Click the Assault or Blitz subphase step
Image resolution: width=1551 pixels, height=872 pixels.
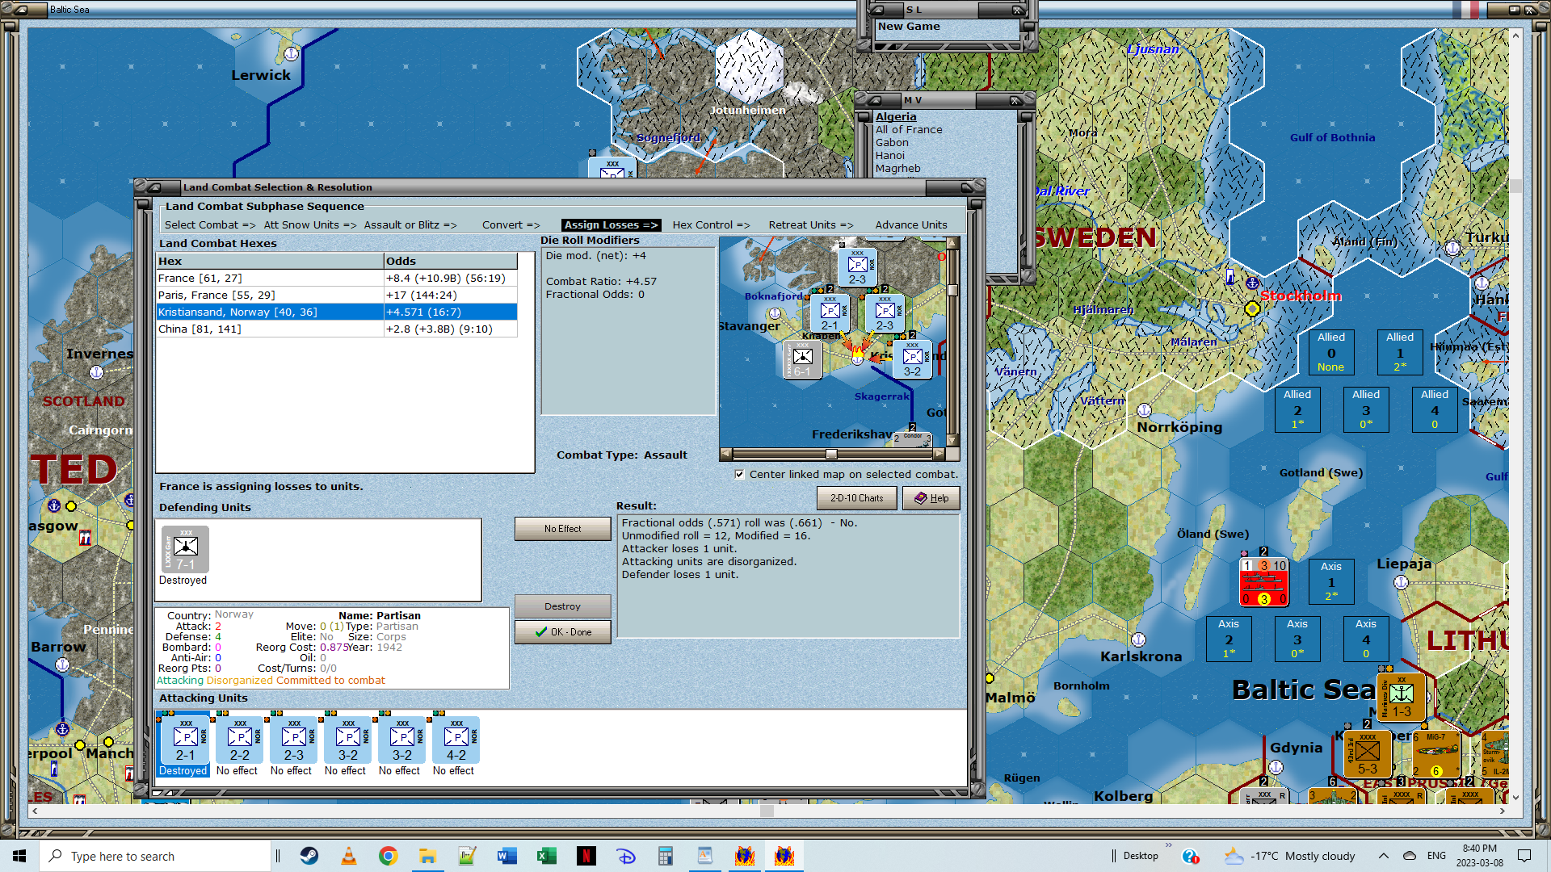coord(410,225)
